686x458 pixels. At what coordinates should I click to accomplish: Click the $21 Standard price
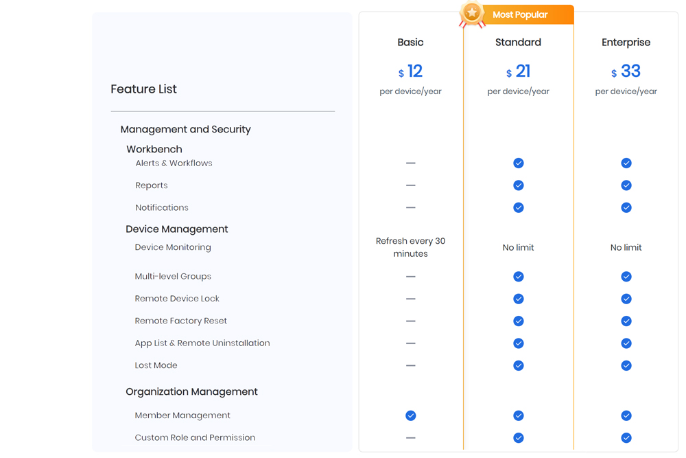[518, 71]
